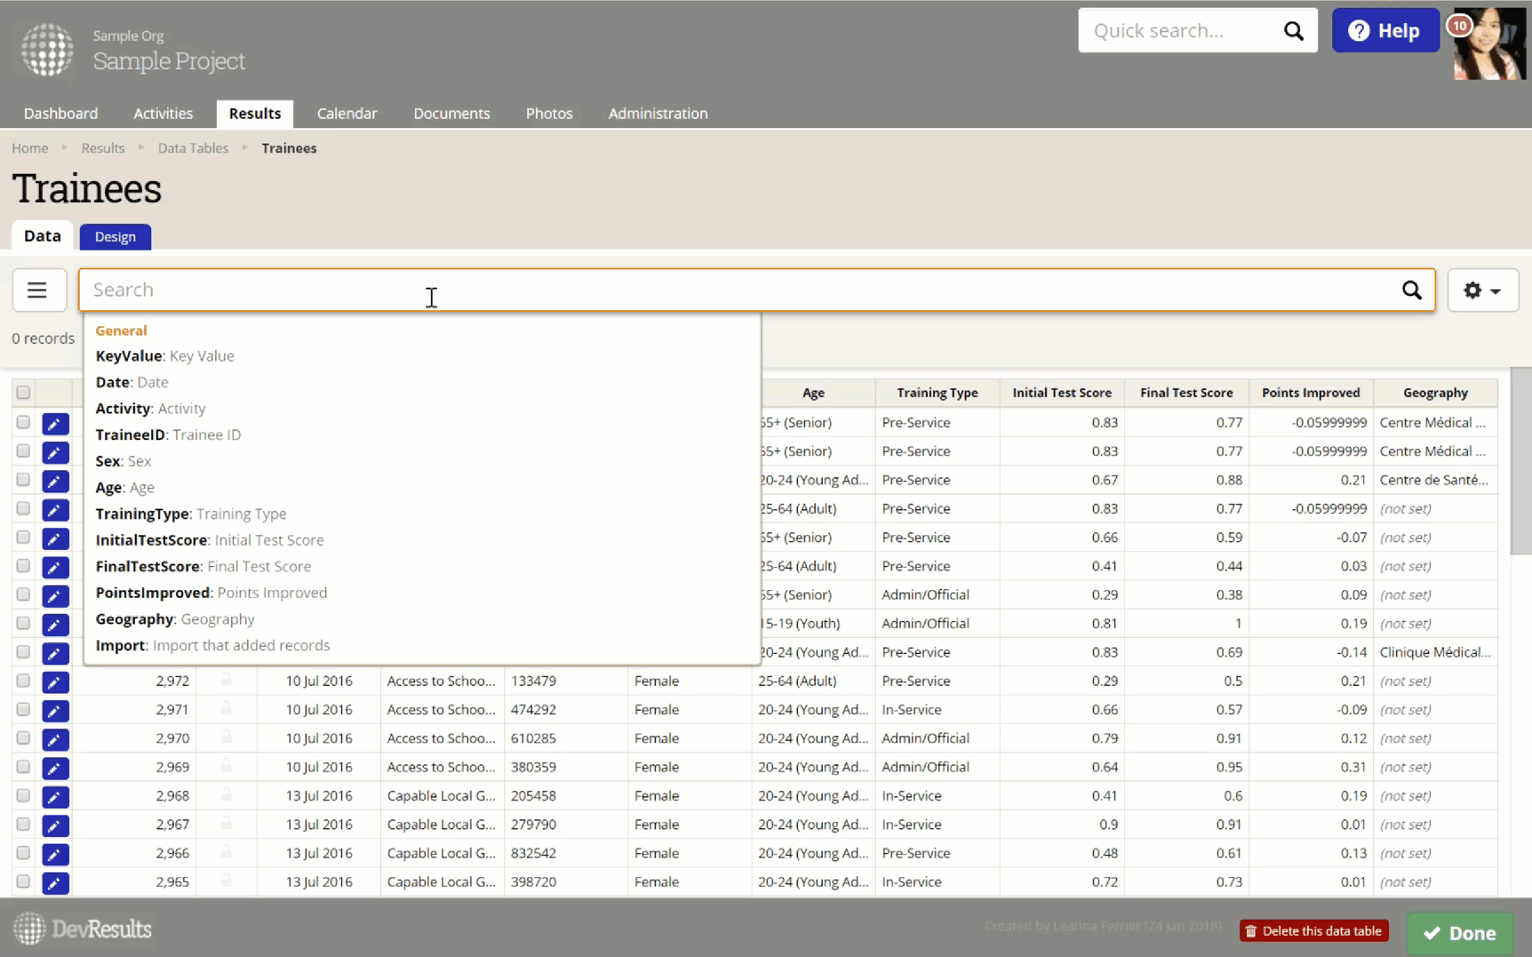
Task: Click the vertical scrollbar on the table
Action: (x=1521, y=462)
